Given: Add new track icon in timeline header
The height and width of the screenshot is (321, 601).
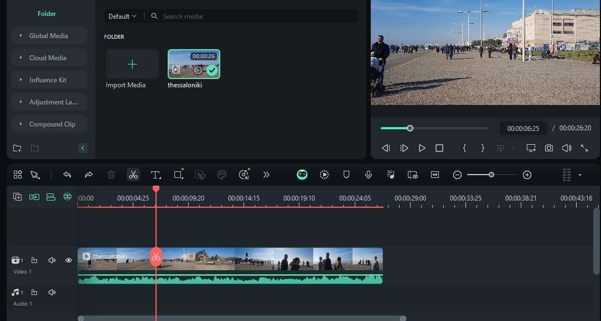Looking at the screenshot, I should click(x=17, y=197).
